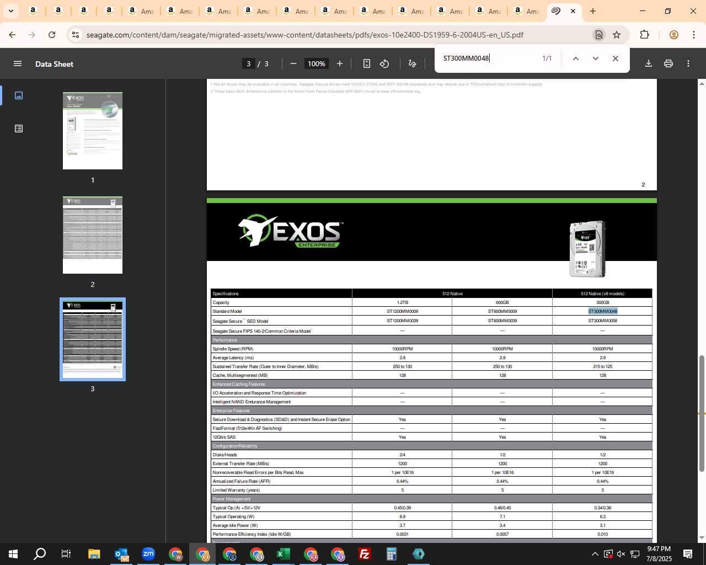Close the active PDF tab
This screenshot has height=565, width=706.
(x=573, y=11)
